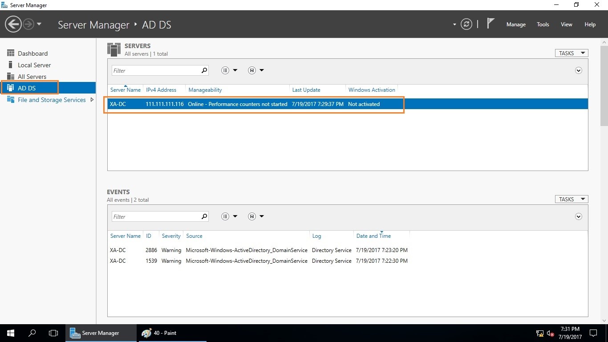Screen dimensions: 608x342
Task: Open taskbar search magnifier
Action: point(32,333)
